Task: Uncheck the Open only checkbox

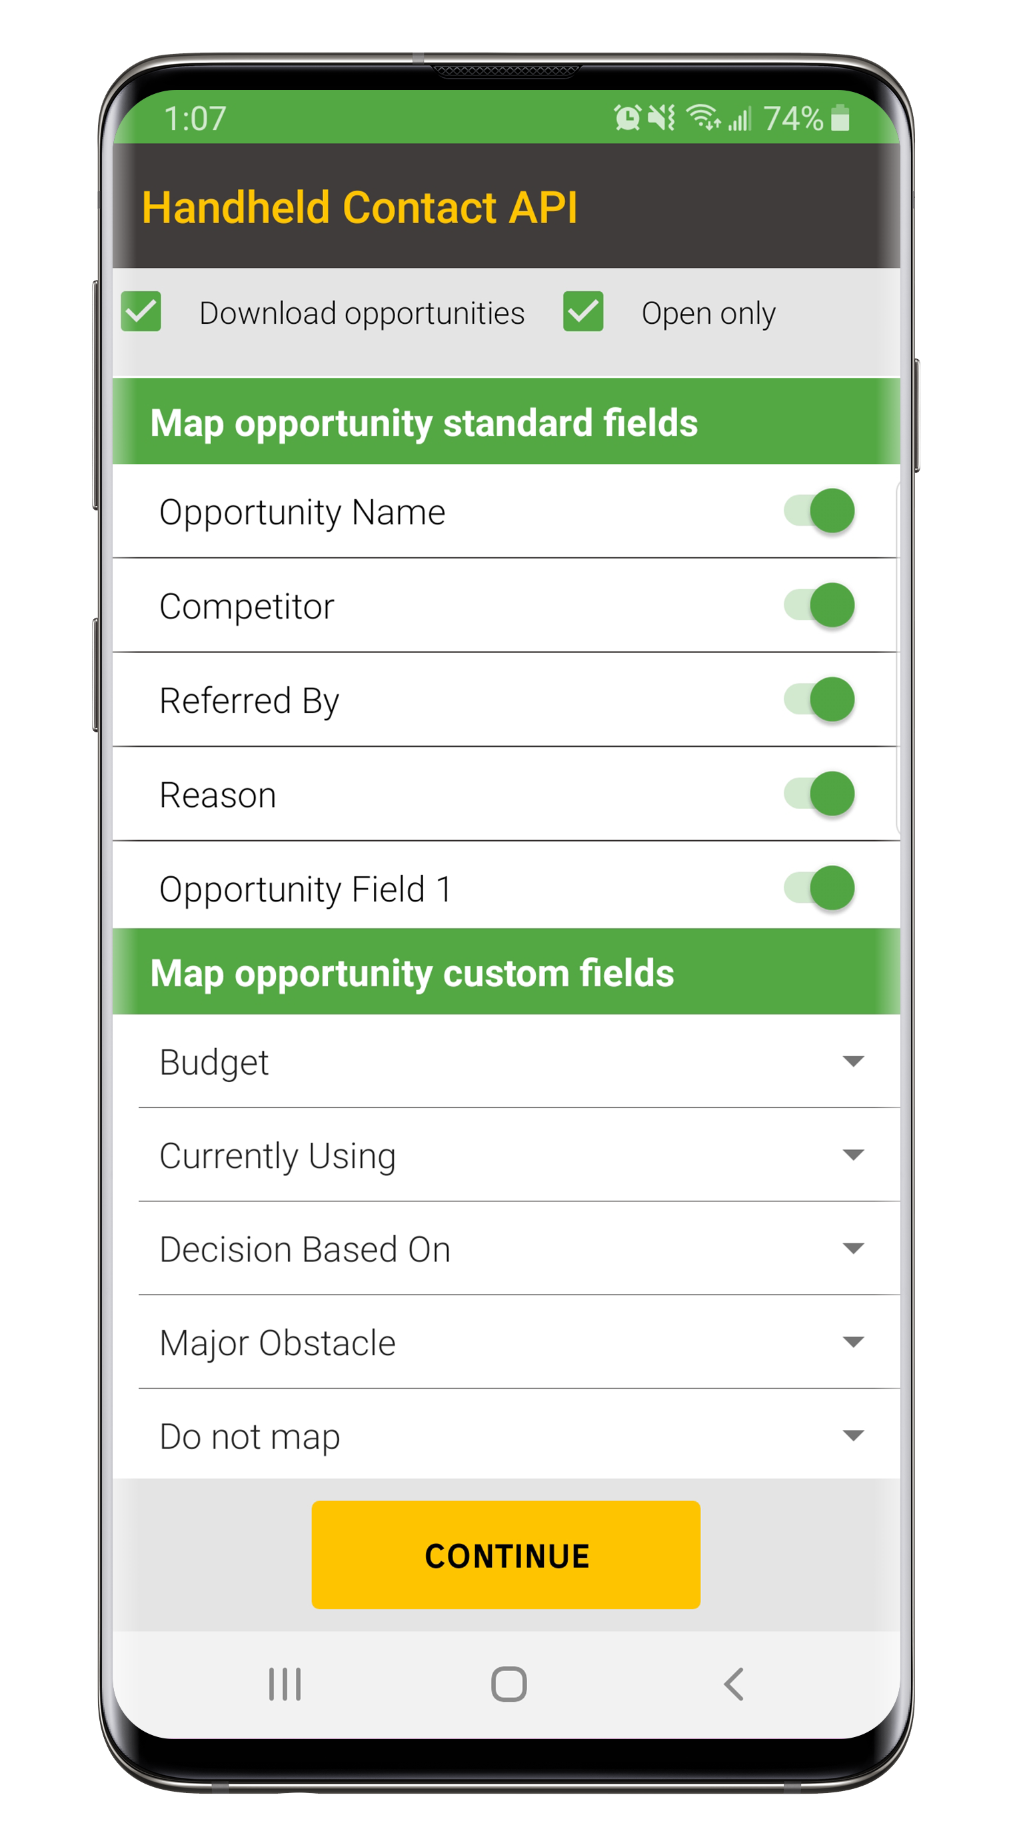Action: pos(583,312)
